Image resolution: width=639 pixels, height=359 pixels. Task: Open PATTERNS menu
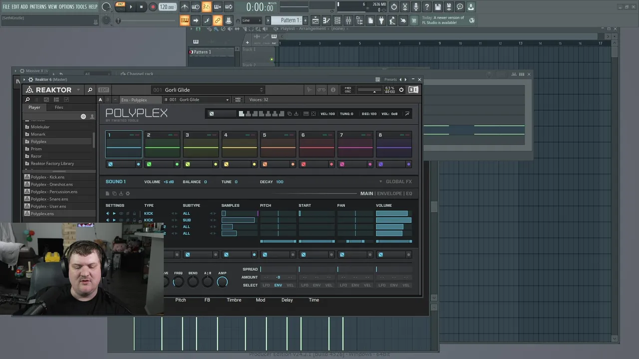(x=38, y=7)
